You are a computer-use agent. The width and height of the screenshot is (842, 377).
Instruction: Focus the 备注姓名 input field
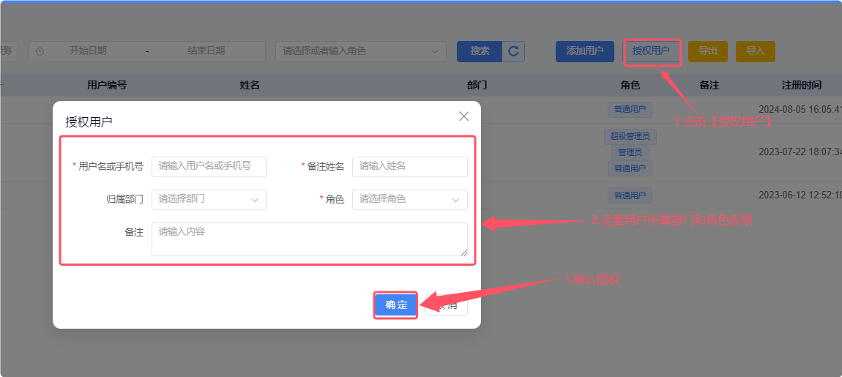[x=410, y=166]
